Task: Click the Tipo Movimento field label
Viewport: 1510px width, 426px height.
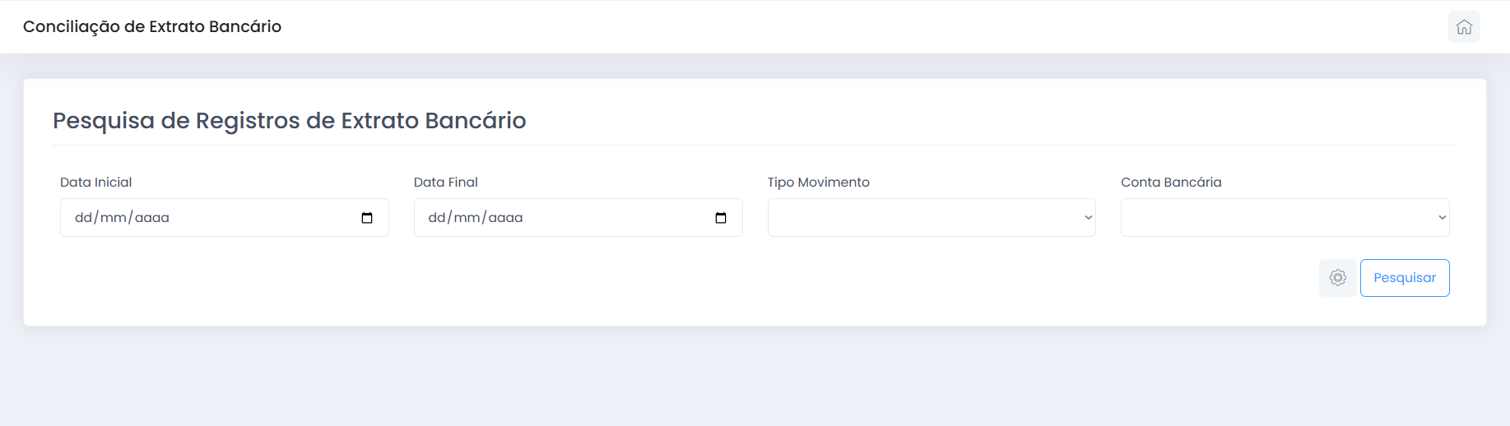Action: coord(818,183)
